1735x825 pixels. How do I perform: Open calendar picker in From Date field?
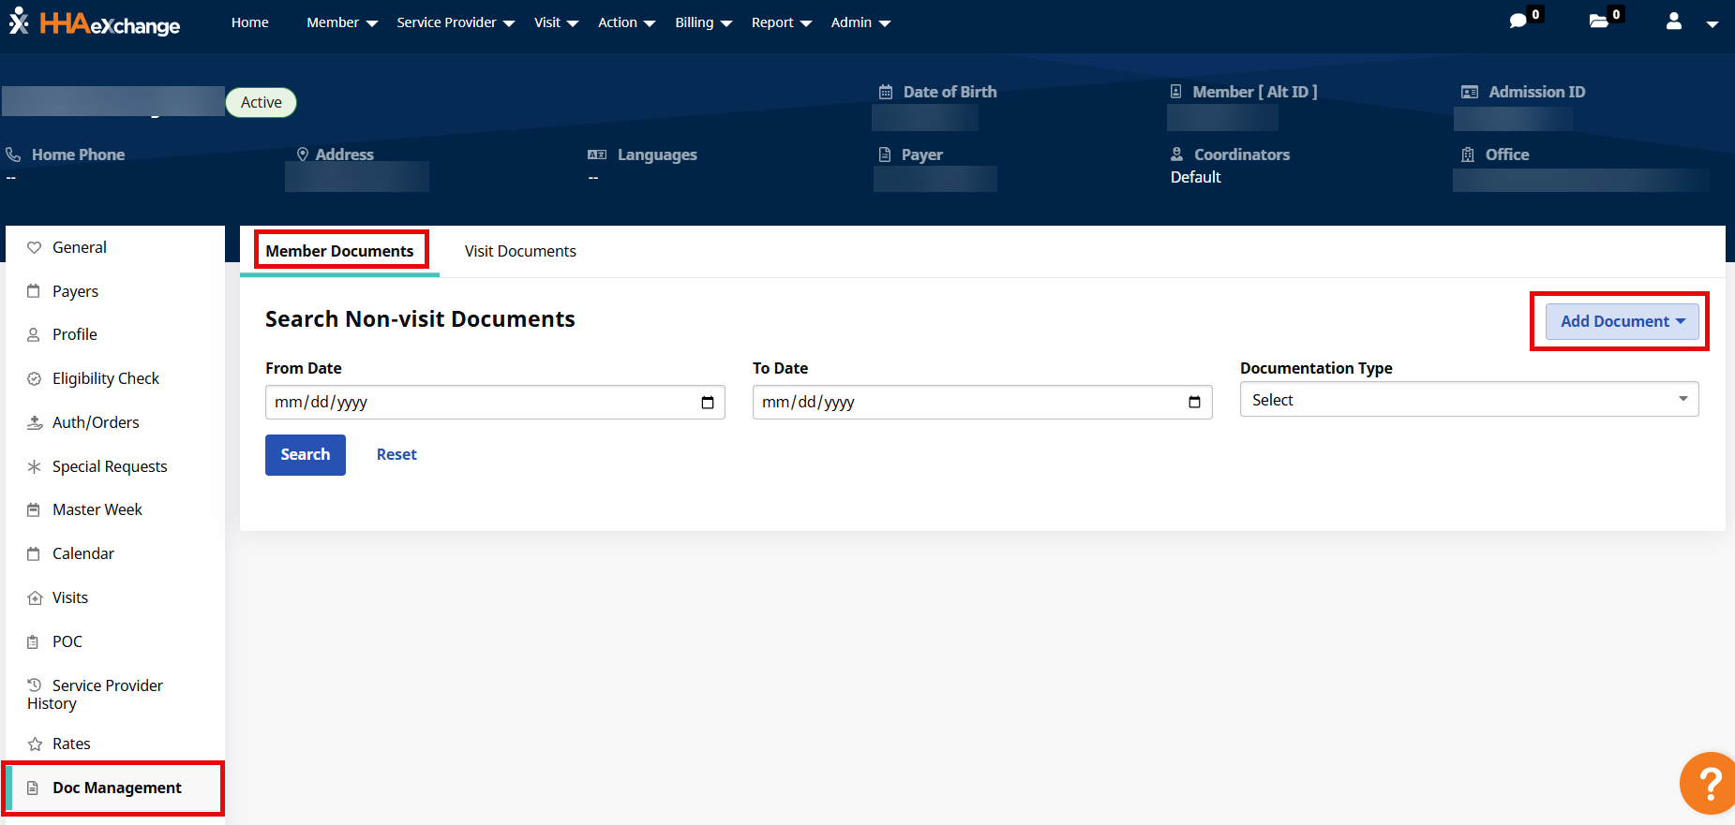[x=708, y=403]
